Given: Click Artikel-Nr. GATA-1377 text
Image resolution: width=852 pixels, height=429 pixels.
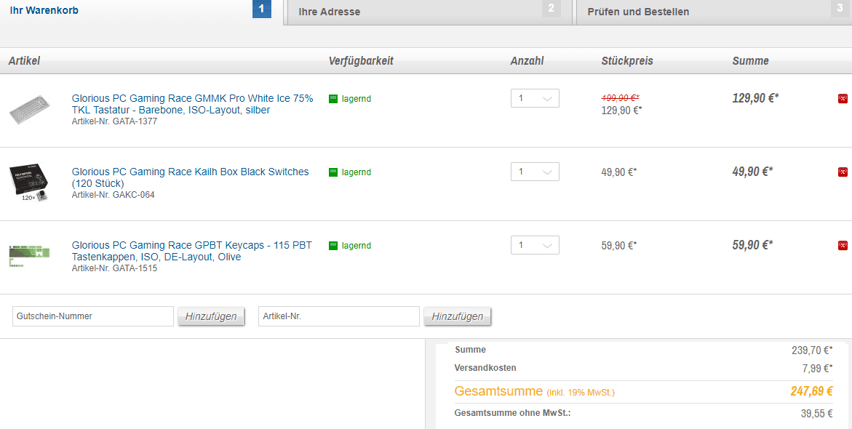Looking at the screenshot, I should tap(114, 121).
